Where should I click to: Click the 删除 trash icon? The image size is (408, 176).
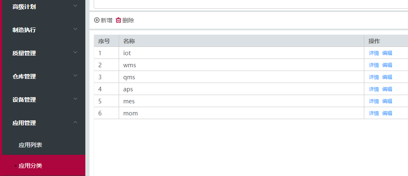(x=119, y=20)
